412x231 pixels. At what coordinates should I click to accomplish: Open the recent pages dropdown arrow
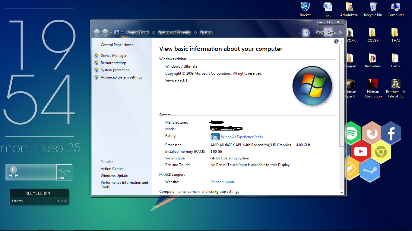pos(111,32)
